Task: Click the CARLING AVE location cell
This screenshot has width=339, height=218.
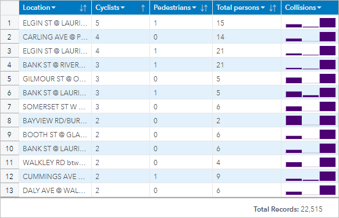Action: click(x=55, y=37)
